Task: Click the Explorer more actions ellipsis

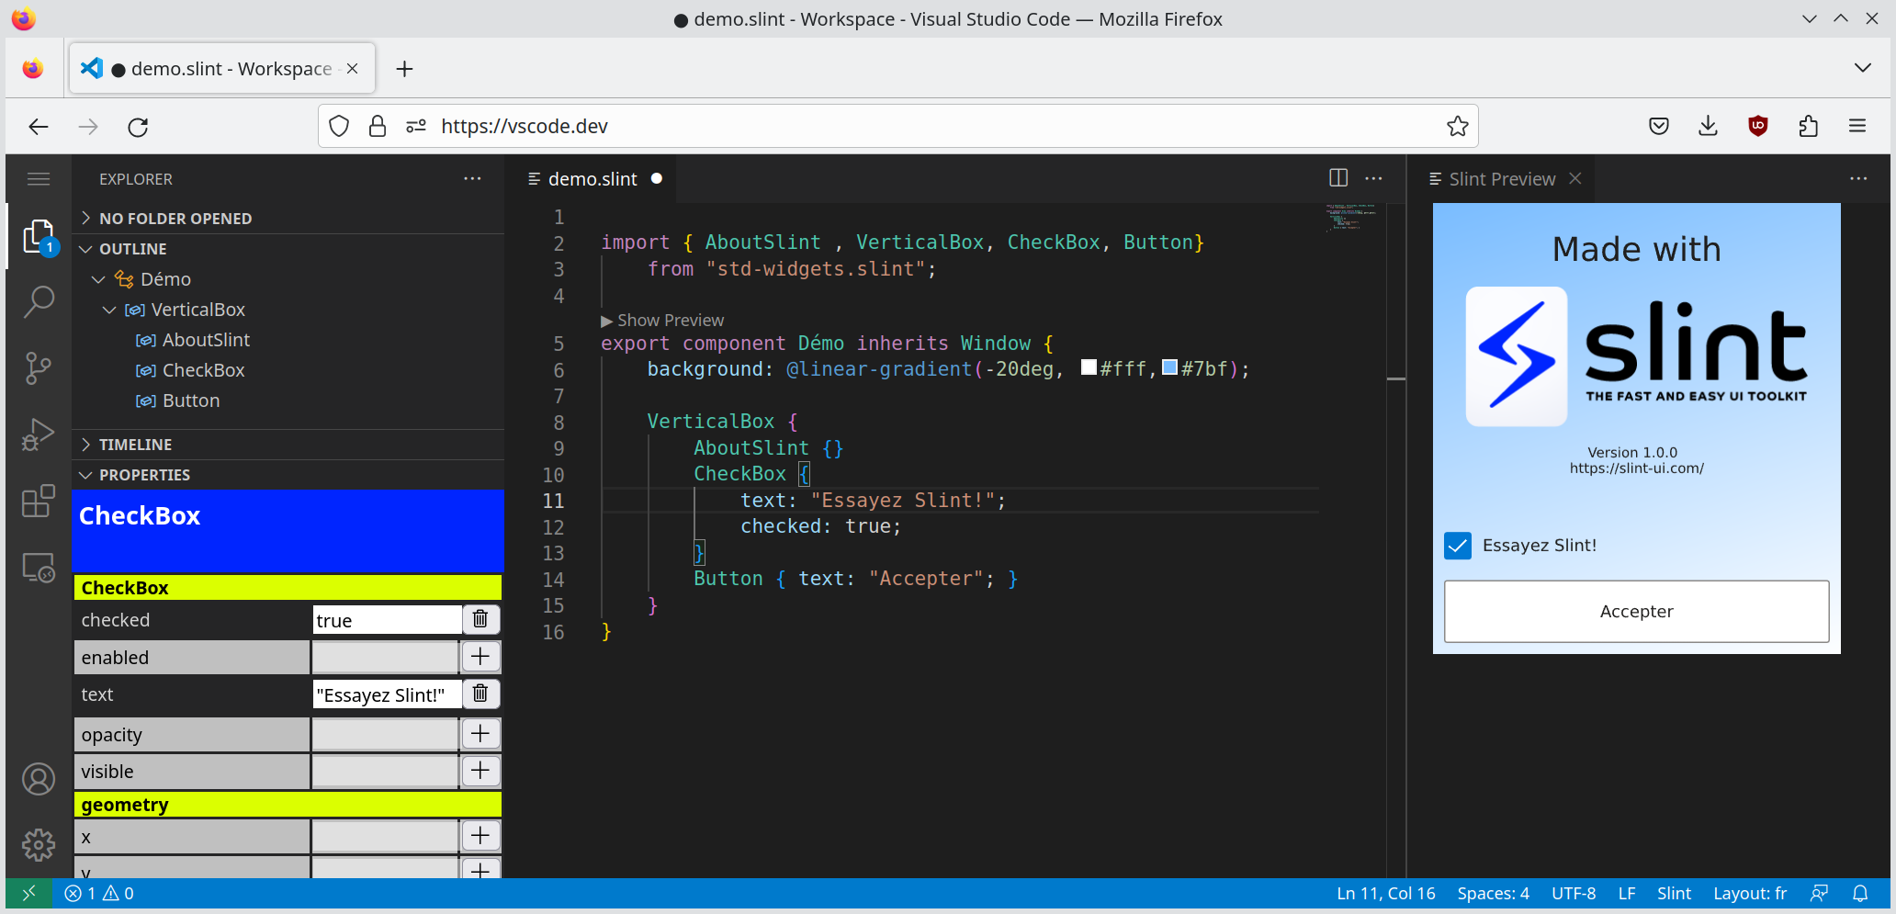Action: [472, 178]
